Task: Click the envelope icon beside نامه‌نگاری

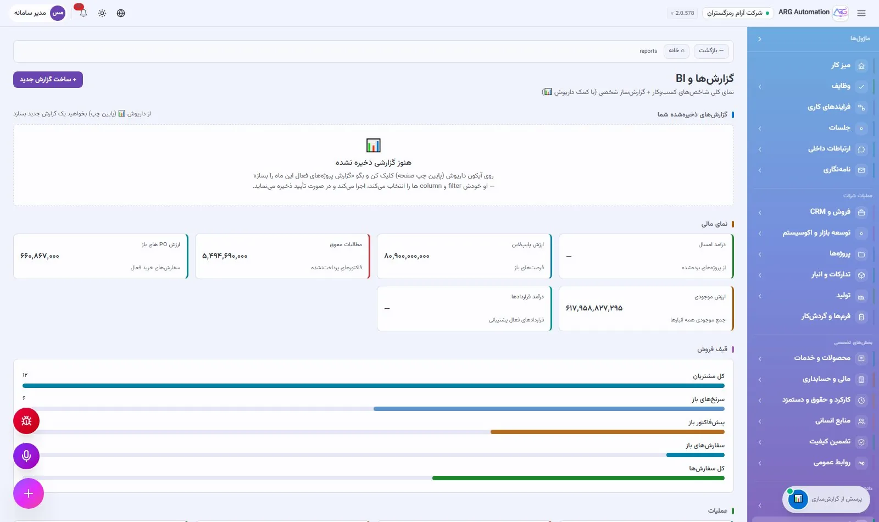Action: (861, 170)
